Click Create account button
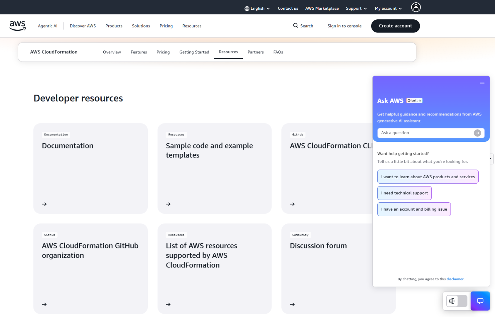The height and width of the screenshot is (330, 495). pyautogui.click(x=395, y=26)
